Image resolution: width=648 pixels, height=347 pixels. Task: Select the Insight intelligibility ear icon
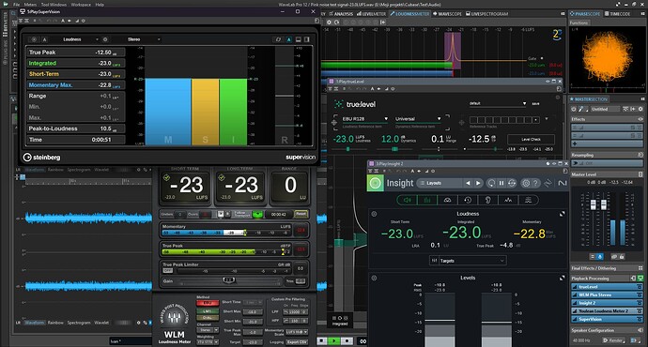pyautogui.click(x=488, y=200)
